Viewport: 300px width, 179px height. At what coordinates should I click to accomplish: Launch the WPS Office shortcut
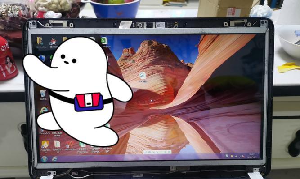[70, 145]
